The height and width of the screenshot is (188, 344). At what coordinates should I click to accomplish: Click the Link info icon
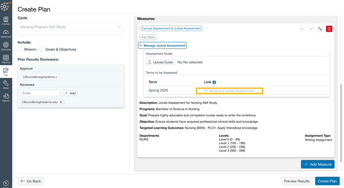click(214, 82)
